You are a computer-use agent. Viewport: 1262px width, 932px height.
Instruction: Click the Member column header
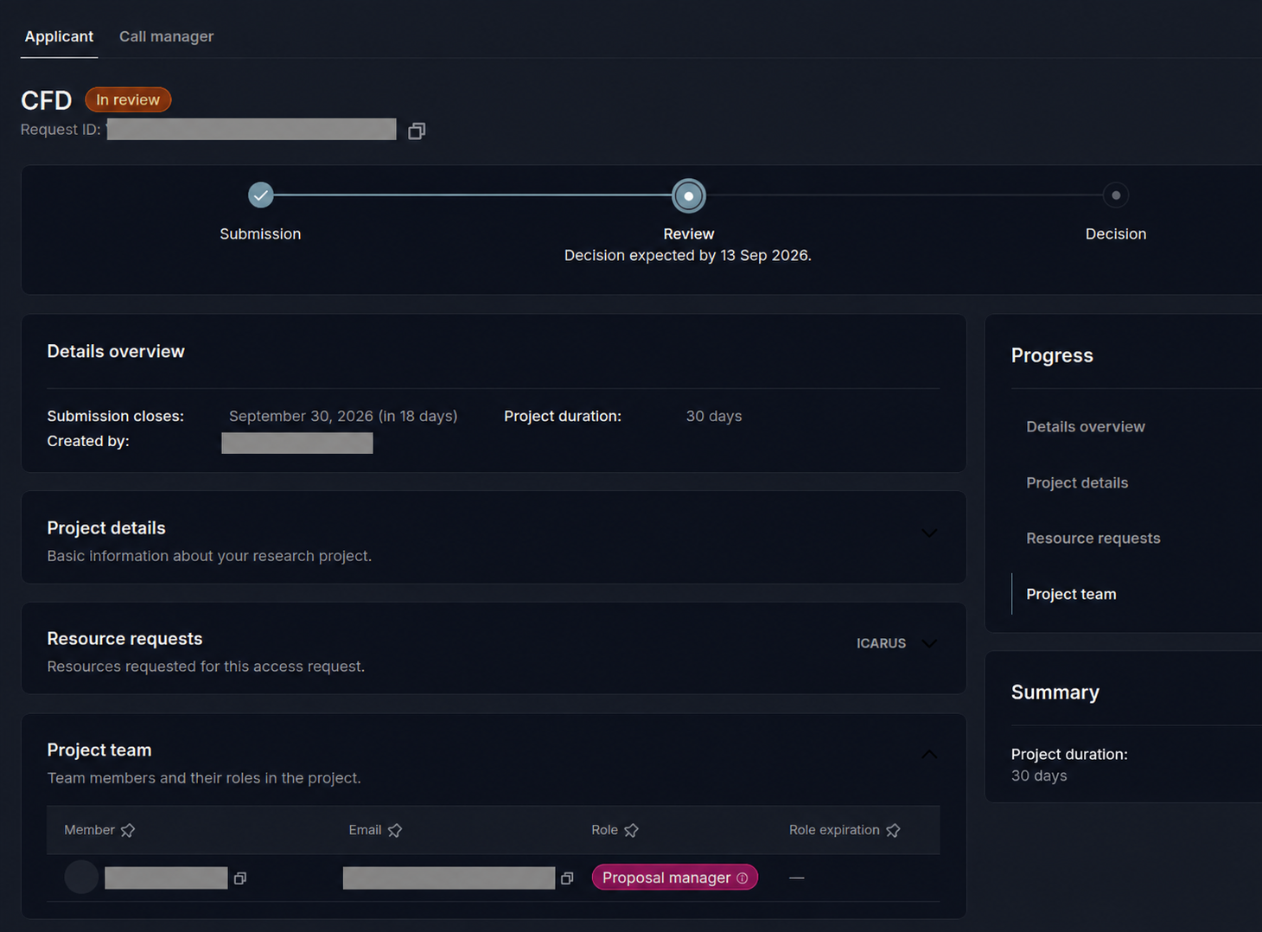point(89,830)
